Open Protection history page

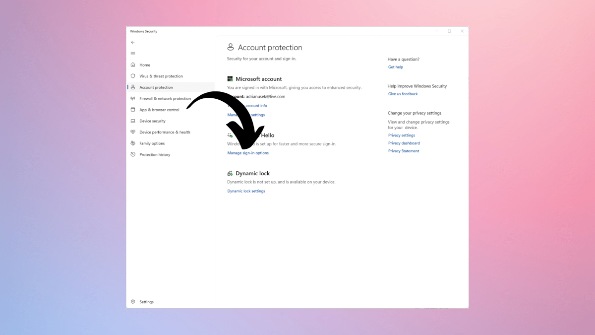(x=155, y=154)
